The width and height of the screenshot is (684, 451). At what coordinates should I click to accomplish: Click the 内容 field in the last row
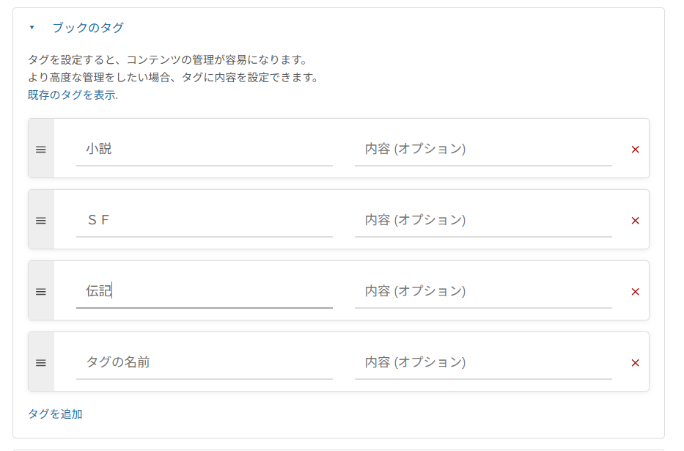483,362
